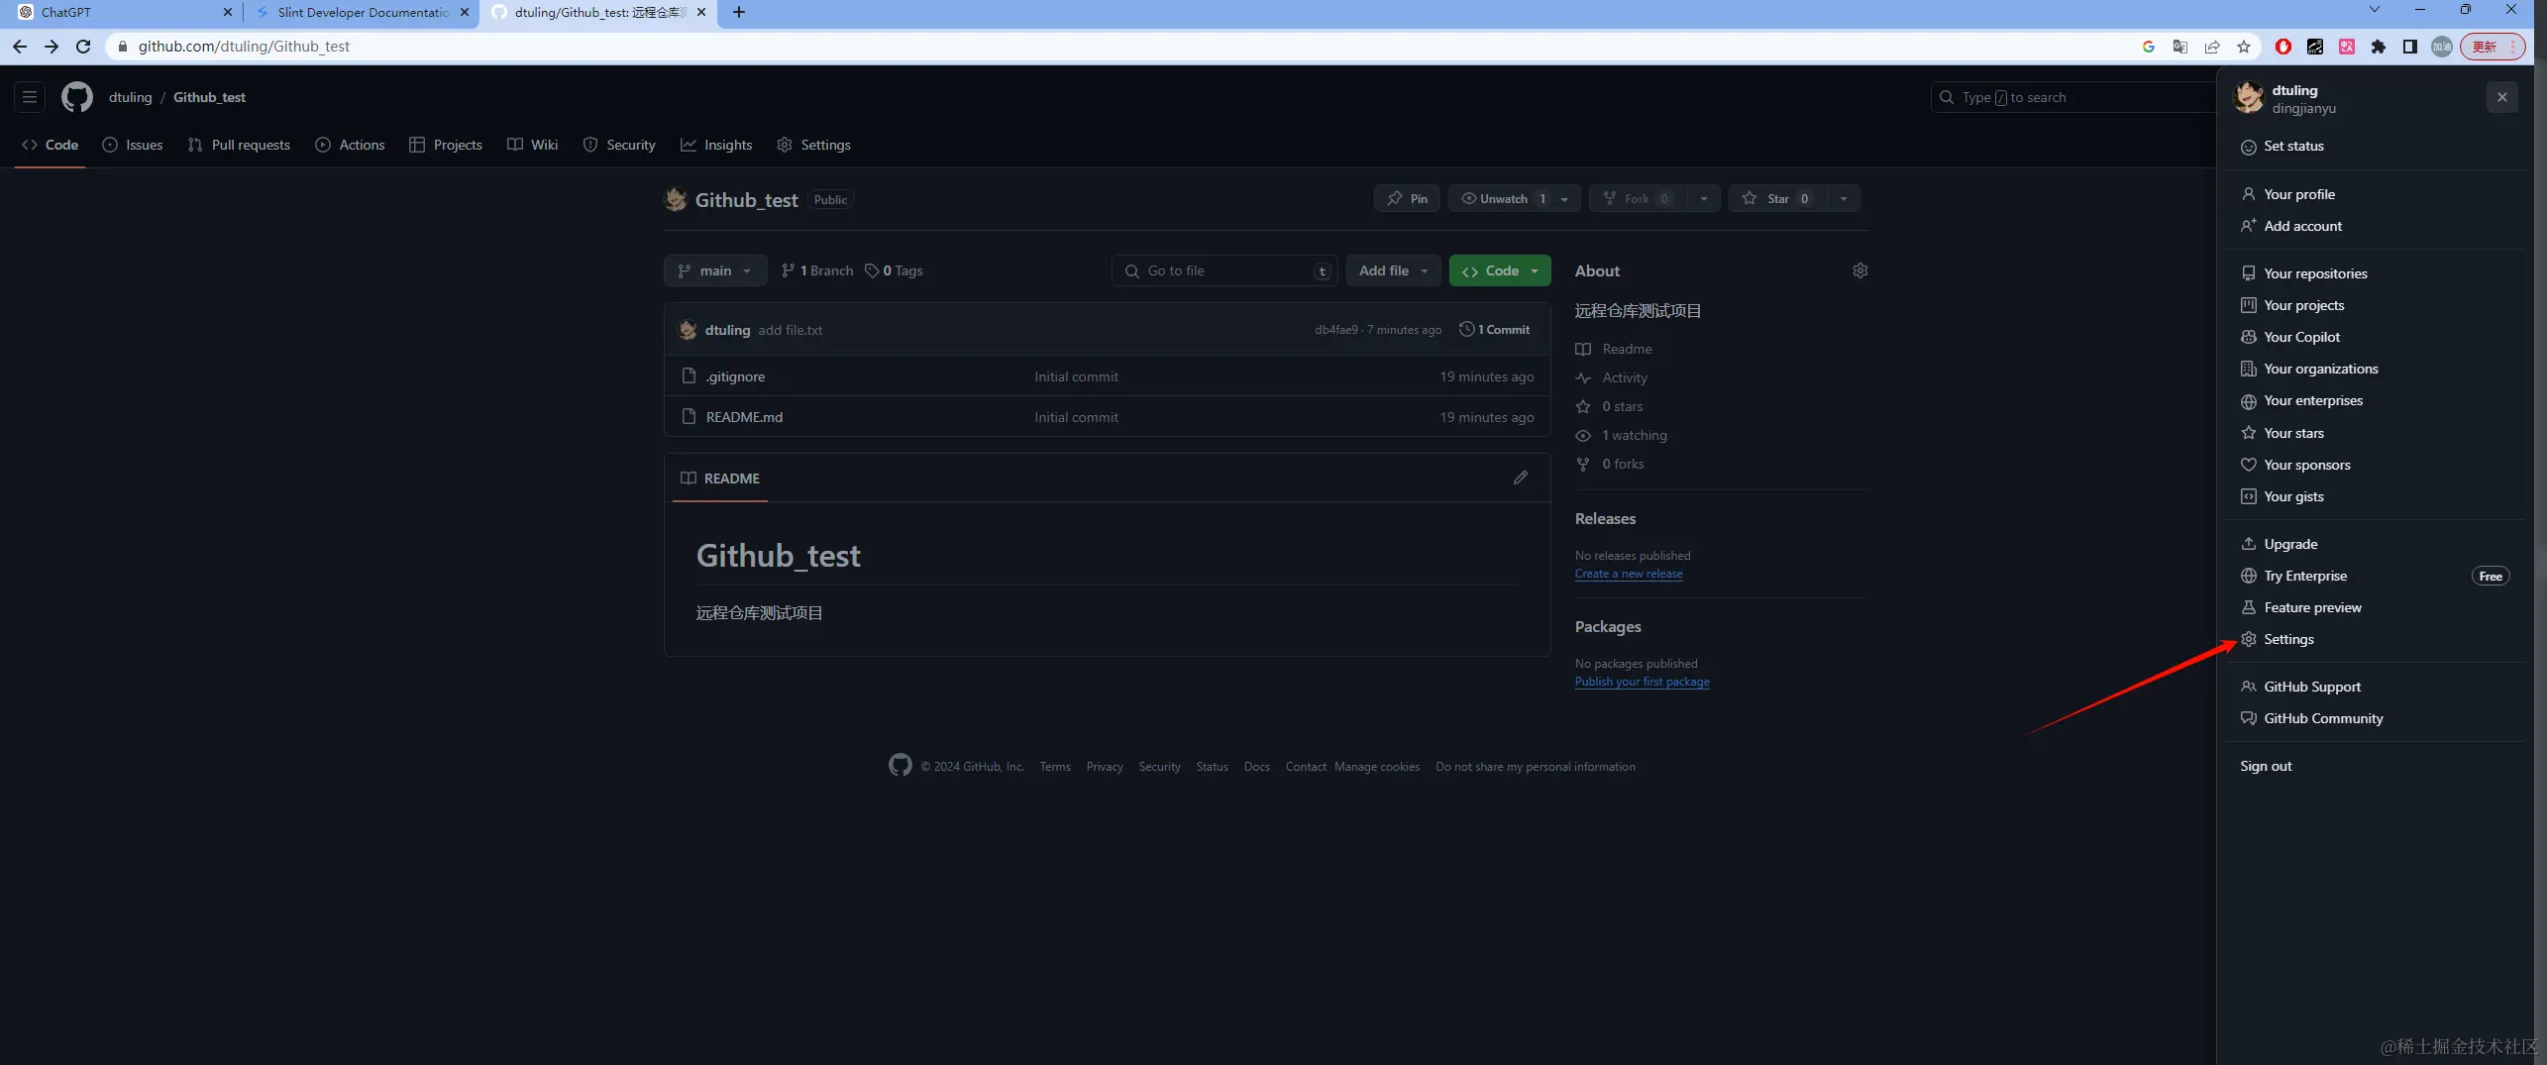This screenshot has width=2547, height=1065.
Task: Click the repository avatar beside Github_test title
Action: (x=676, y=199)
